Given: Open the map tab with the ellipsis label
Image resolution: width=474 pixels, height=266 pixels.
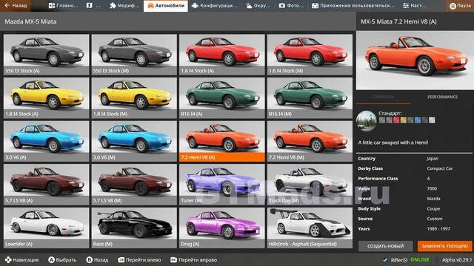Looking at the screenshot, I should pos(94,6).
